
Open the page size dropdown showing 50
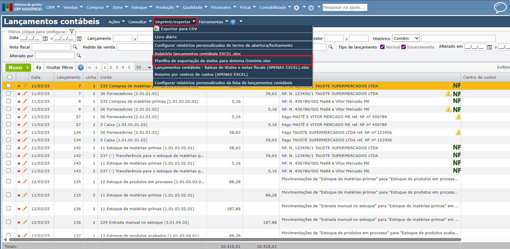pos(144,67)
